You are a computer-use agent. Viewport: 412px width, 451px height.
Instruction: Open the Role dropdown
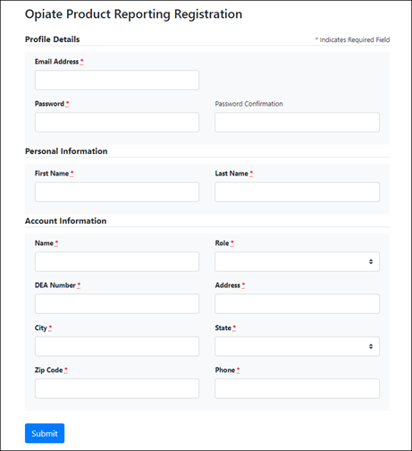pos(297,261)
